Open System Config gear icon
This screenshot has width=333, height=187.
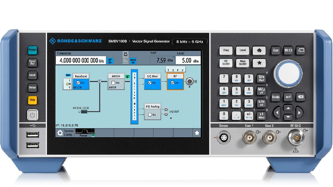pos(60,133)
